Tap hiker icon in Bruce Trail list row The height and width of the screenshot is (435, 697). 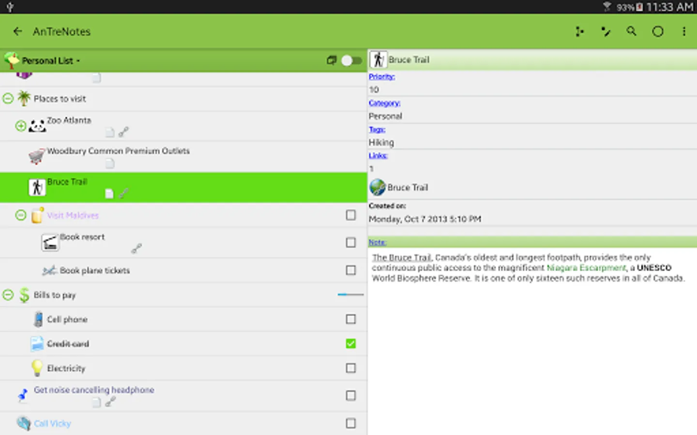pos(37,187)
